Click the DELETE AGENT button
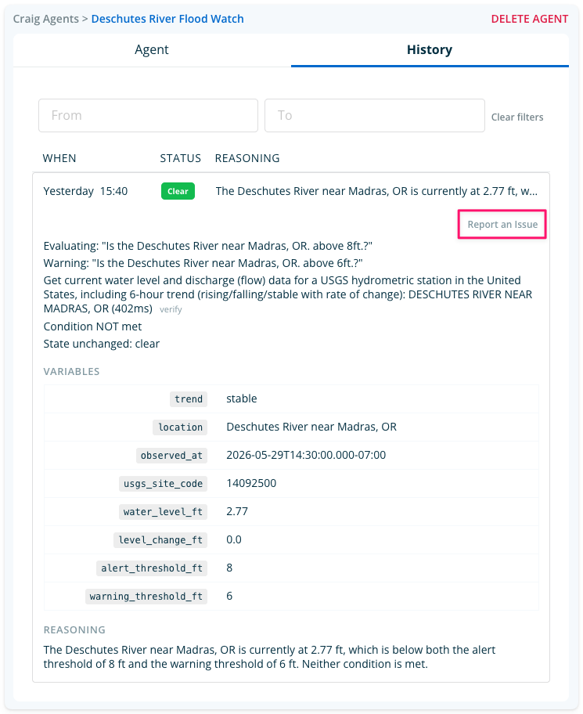The height and width of the screenshot is (714, 583). pos(529,19)
